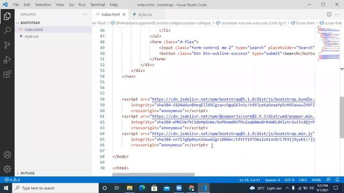This screenshot has height=193, width=344.
Task: Open the Extensions view
Action: tap(7, 74)
